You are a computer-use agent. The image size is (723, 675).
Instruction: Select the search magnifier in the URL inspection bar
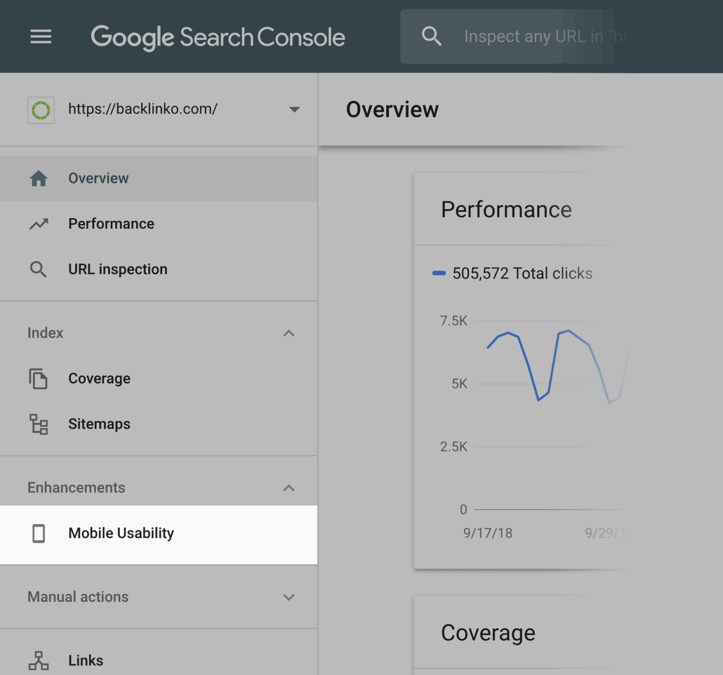[432, 36]
